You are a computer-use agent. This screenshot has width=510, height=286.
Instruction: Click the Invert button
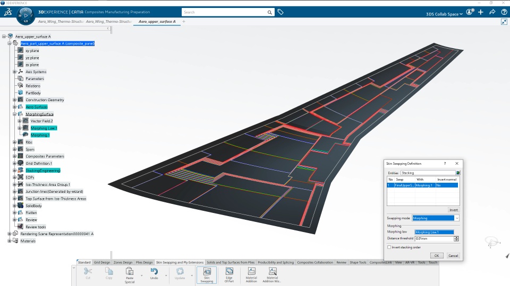coord(453,210)
